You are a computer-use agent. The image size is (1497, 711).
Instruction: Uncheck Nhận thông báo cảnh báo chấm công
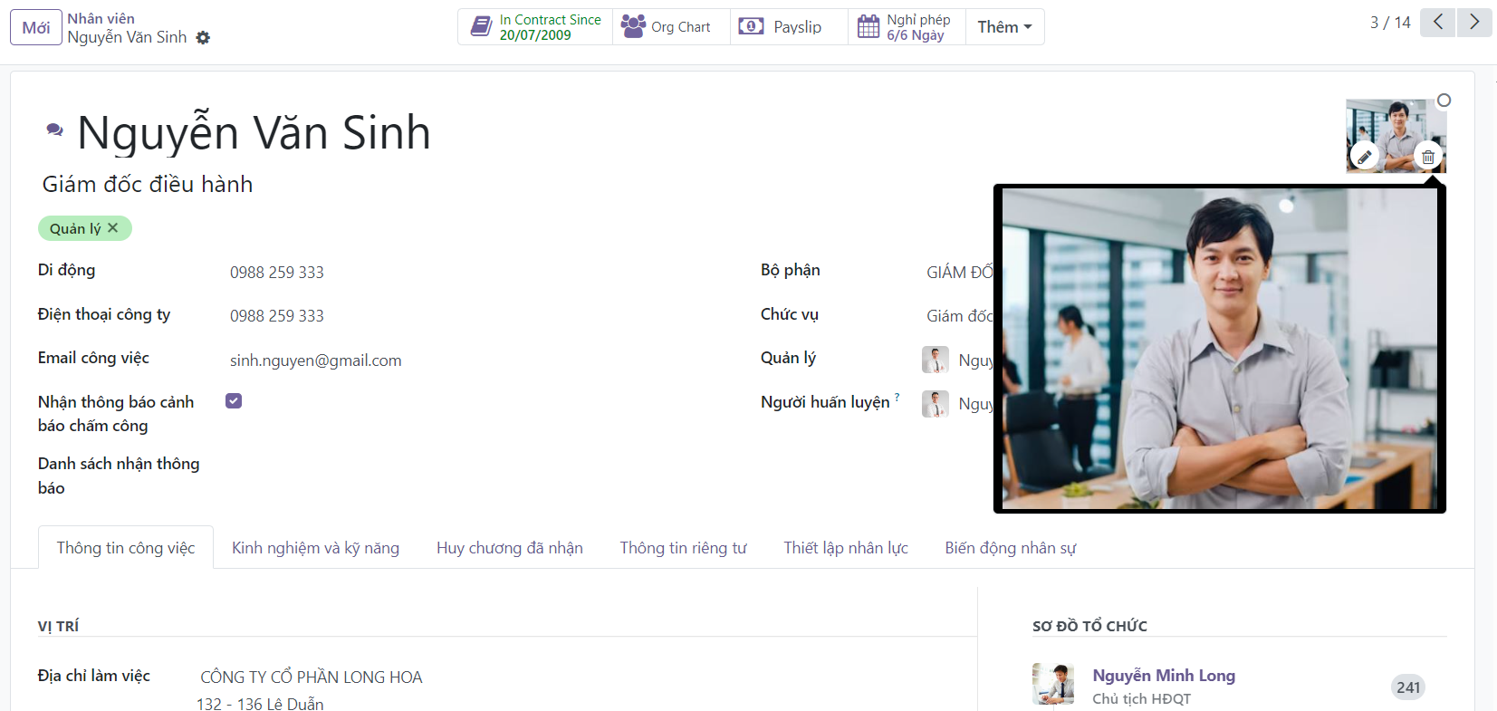coord(234,401)
